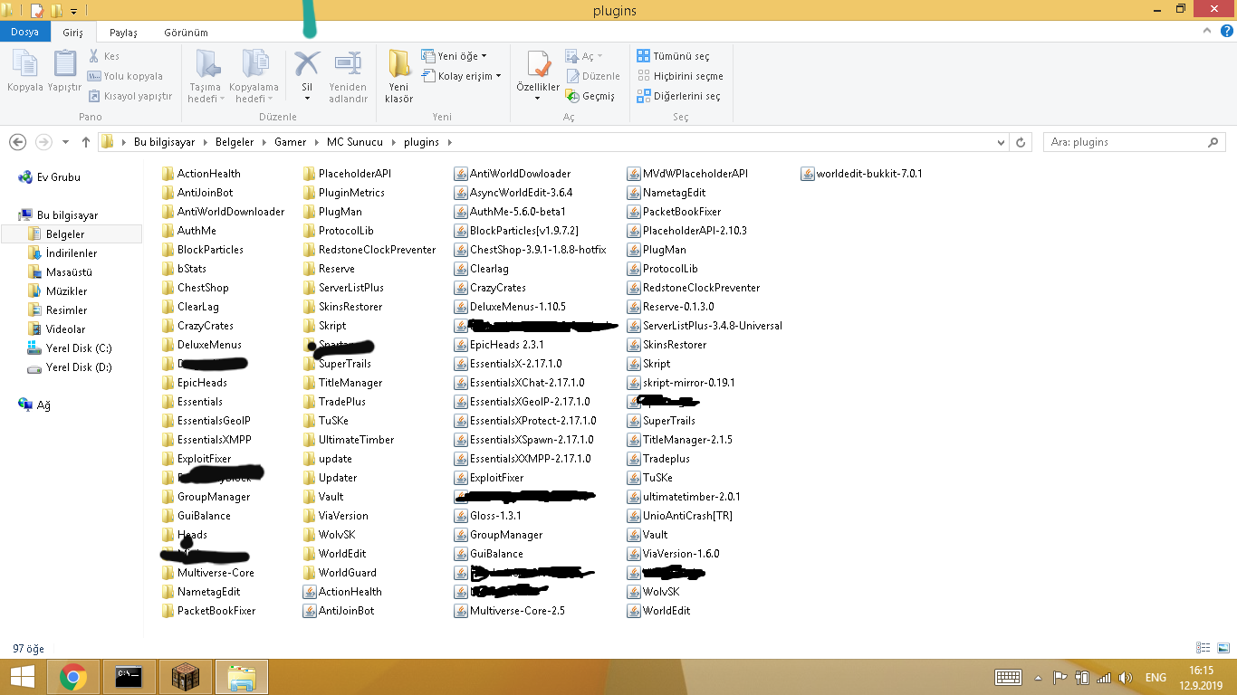Open Chrome from the taskbar
Image resolution: width=1237 pixels, height=695 pixels.
73,677
